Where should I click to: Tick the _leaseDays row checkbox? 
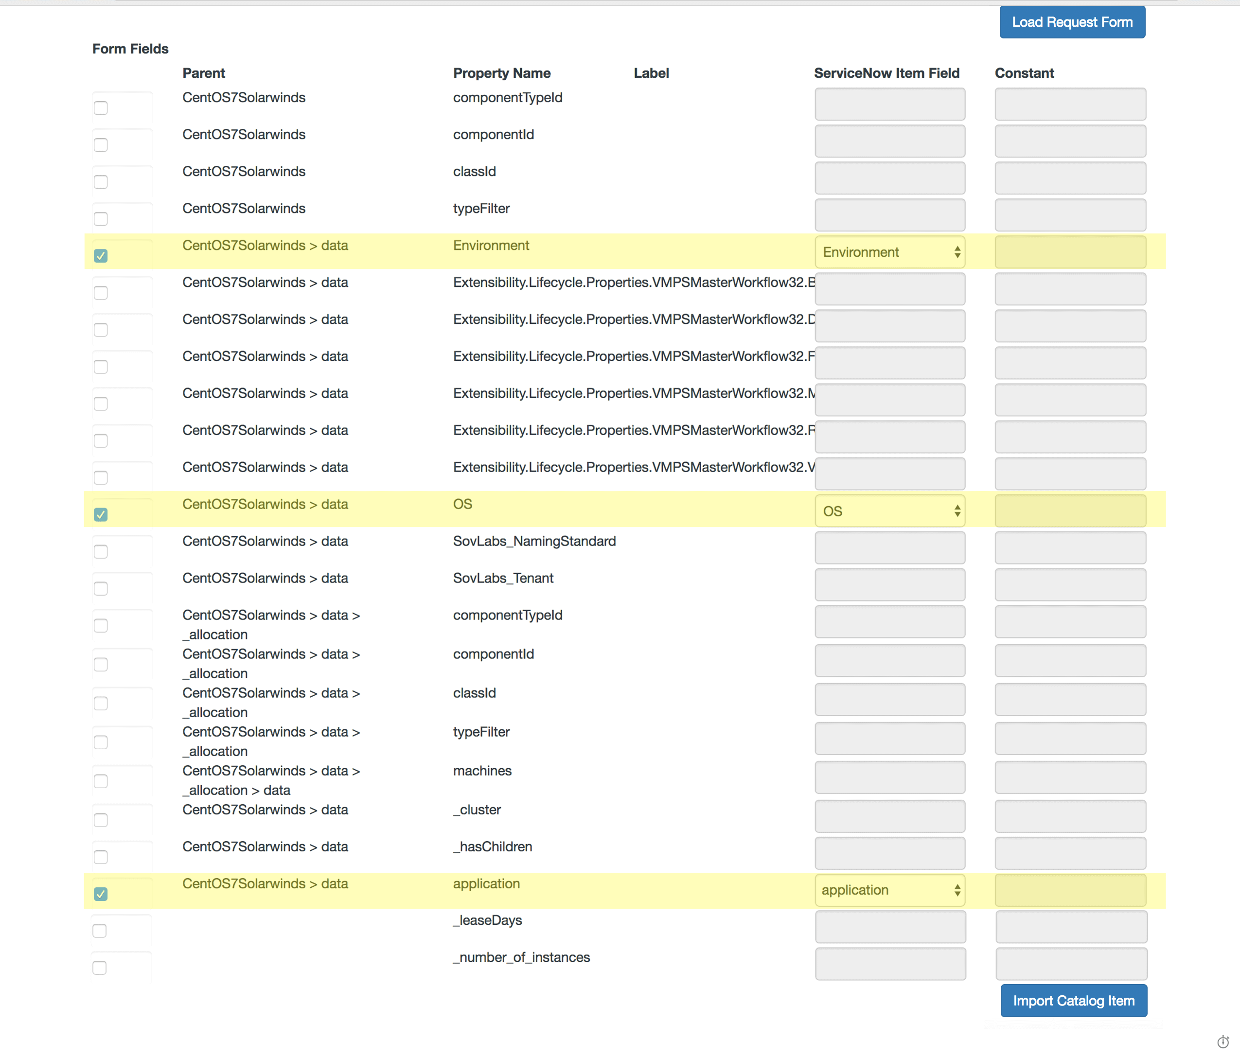click(x=100, y=931)
